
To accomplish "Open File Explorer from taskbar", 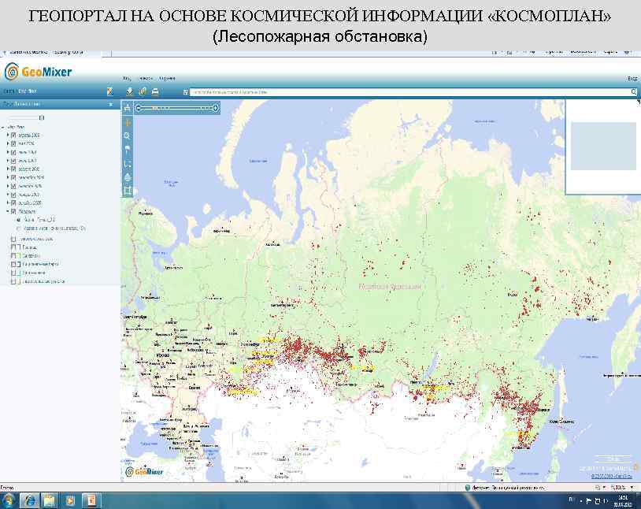I will click(50, 501).
